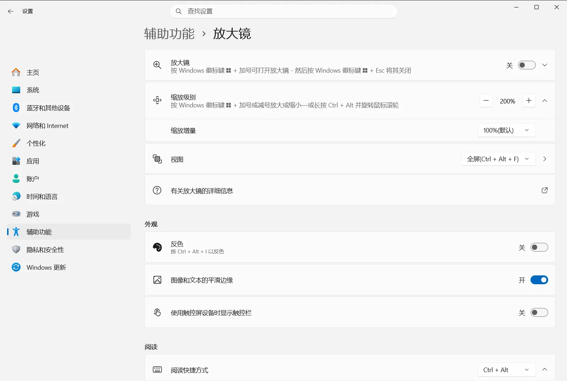Screen dimensions: 567x381
Task: Open the 视图 全屏(Ctrl + Alt + F) dropdown
Action: 499,159
